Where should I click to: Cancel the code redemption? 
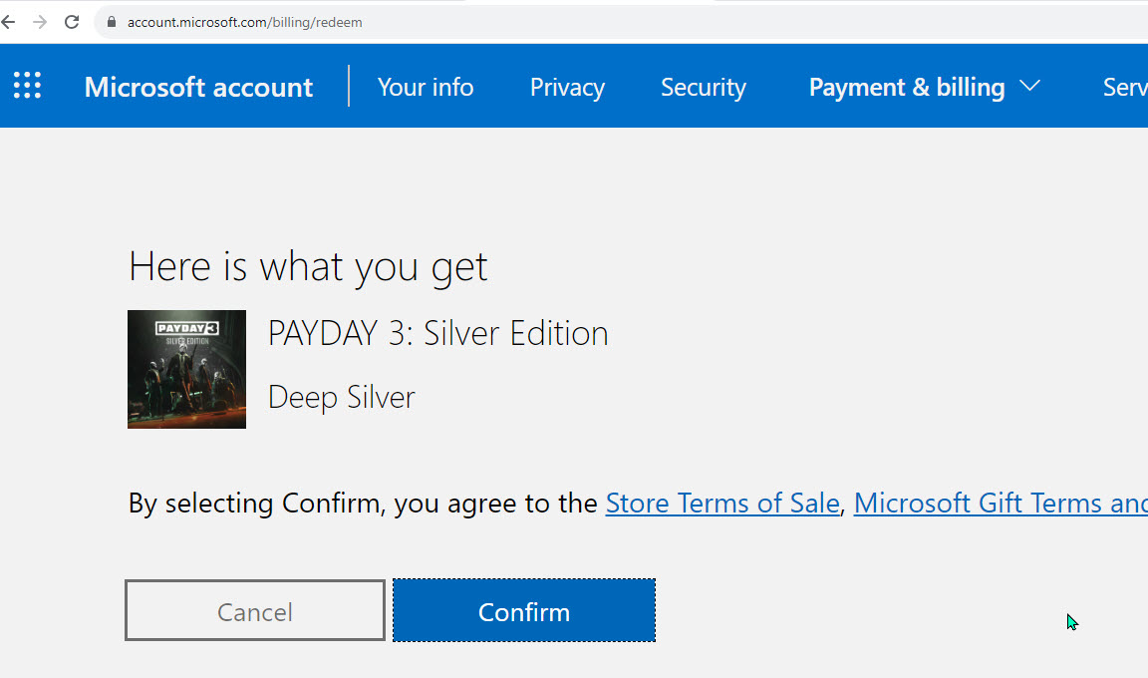point(255,610)
